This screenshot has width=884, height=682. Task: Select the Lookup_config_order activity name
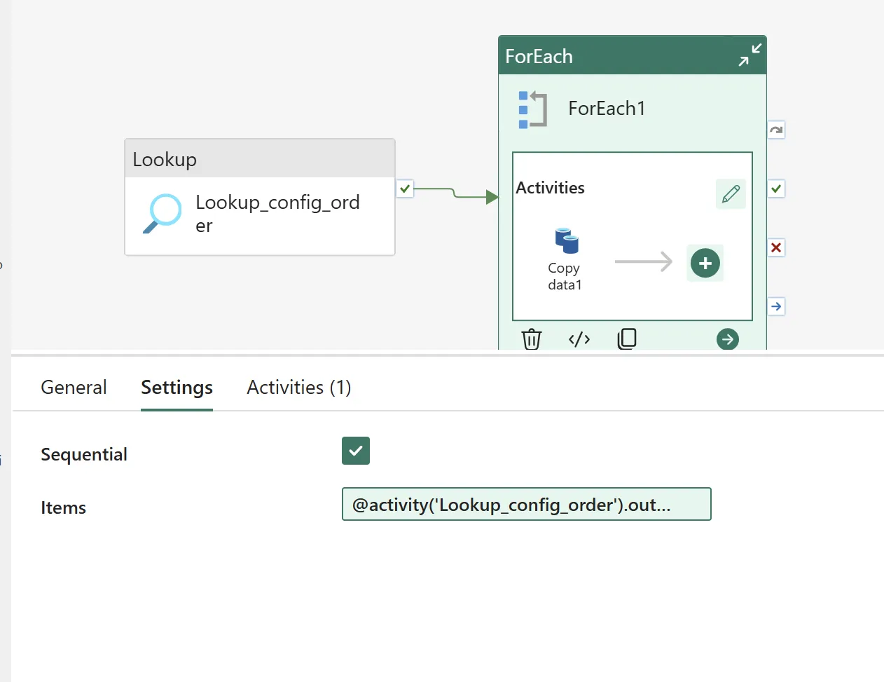[x=277, y=214]
